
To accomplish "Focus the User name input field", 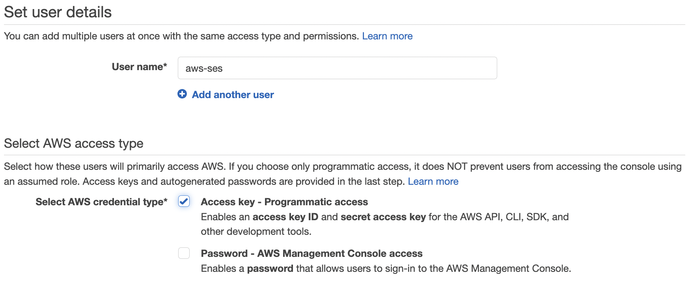I will (x=337, y=68).
